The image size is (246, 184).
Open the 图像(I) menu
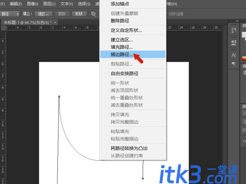[32, 4]
